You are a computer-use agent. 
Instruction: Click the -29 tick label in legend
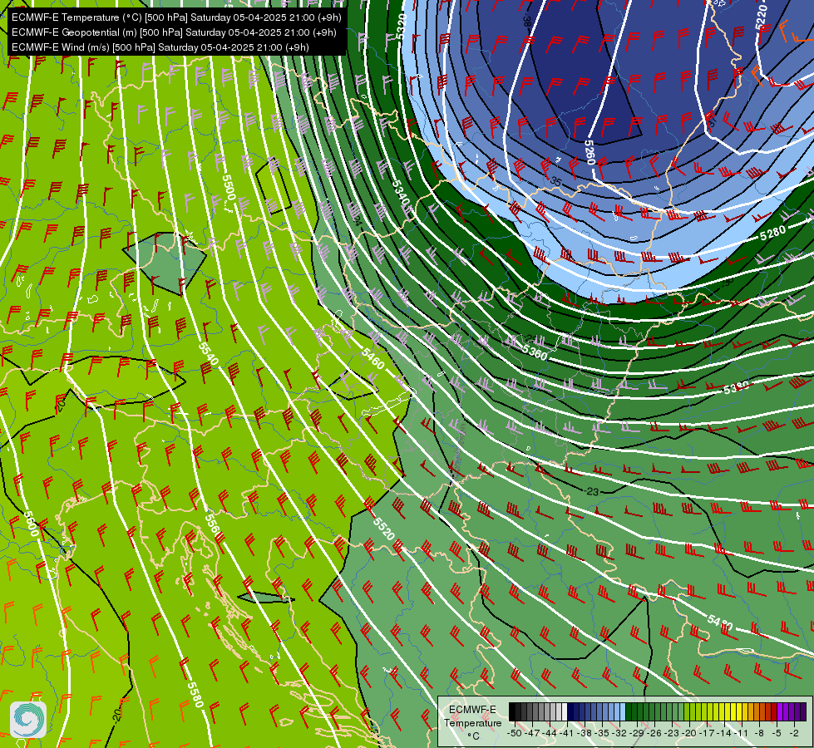[x=636, y=733]
